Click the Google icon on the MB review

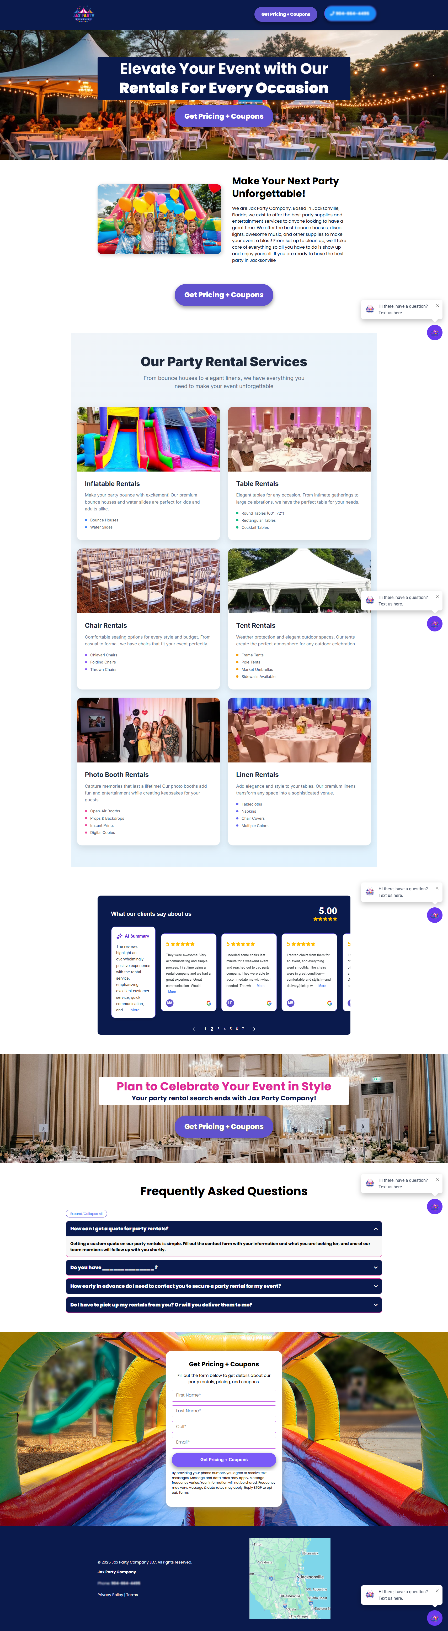click(330, 1003)
